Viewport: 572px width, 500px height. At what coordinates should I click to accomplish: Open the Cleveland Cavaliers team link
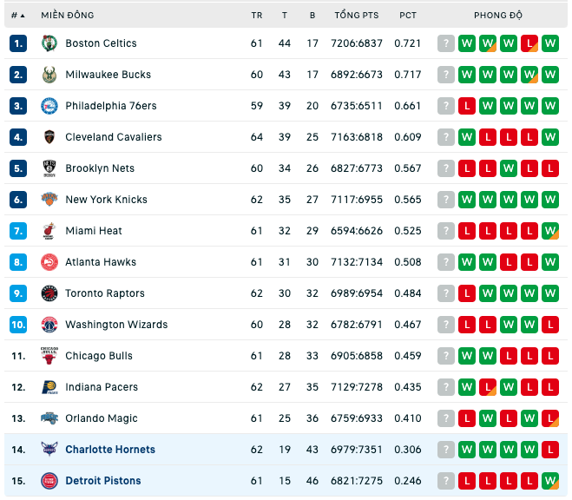pyautogui.click(x=114, y=137)
